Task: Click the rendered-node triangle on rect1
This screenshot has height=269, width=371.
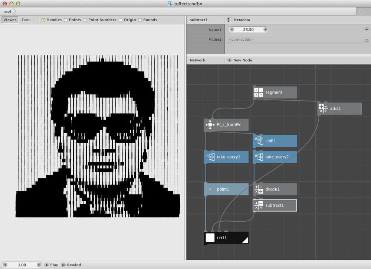Action: pyautogui.click(x=246, y=241)
